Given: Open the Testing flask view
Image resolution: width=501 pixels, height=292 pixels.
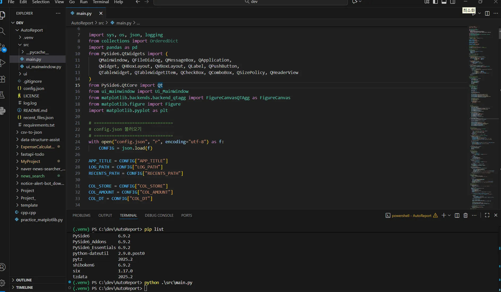Looking at the screenshot, I should pos(2,95).
